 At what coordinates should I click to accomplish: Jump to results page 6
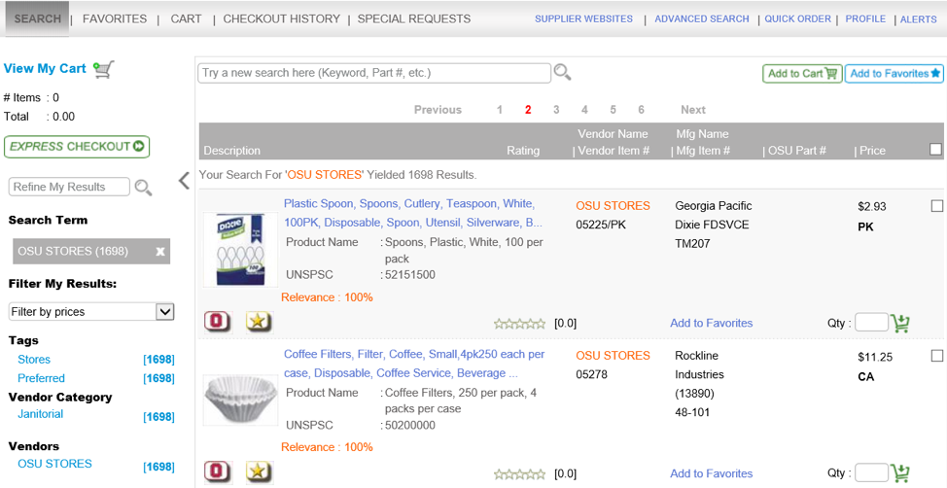tap(641, 109)
